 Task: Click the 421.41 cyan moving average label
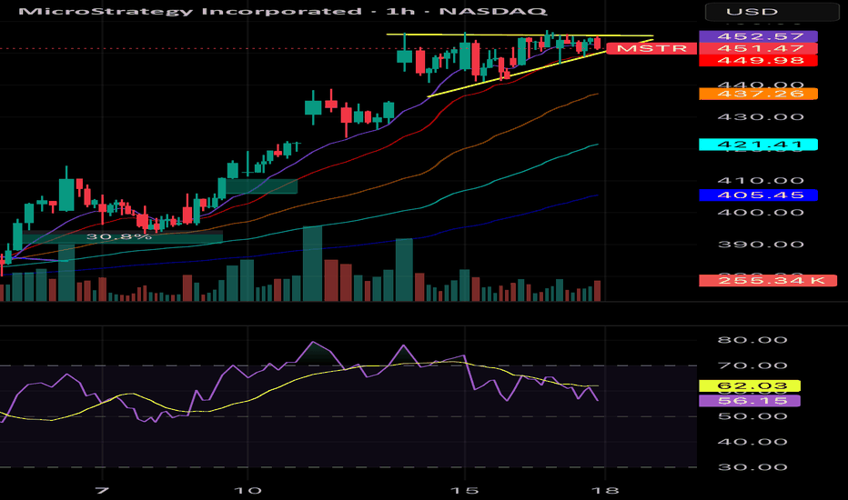[x=758, y=145]
